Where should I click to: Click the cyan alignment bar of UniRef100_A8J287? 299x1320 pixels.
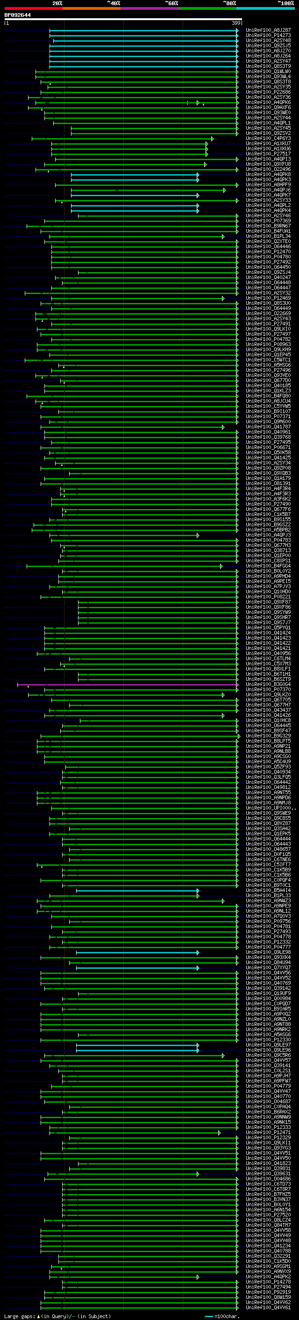[x=144, y=30]
